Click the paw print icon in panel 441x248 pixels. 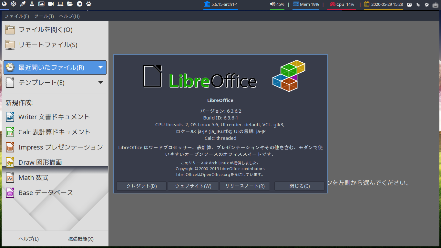pos(89,4)
